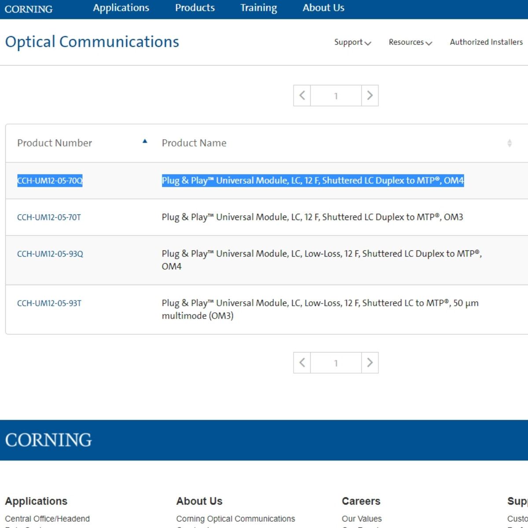
Task: Click the highlighted OM4 Shuttered LC Duplex product name
Action: click(313, 180)
